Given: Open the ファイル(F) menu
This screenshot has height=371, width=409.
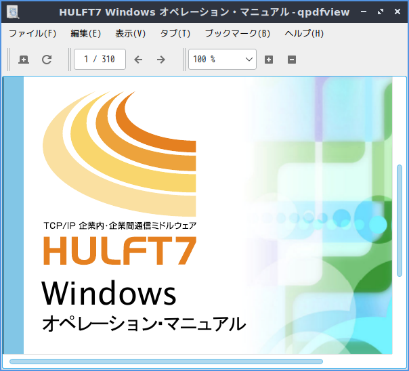Looking at the screenshot, I should pyautogui.click(x=33, y=33).
